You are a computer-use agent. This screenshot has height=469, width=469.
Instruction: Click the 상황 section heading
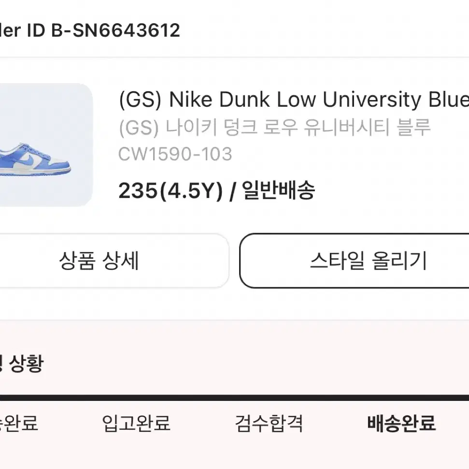[x=26, y=363]
